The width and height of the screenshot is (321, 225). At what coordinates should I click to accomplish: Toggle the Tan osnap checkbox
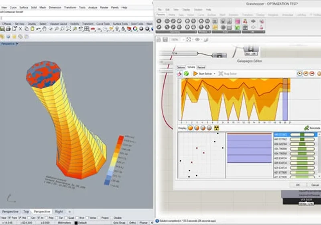[57, 218]
